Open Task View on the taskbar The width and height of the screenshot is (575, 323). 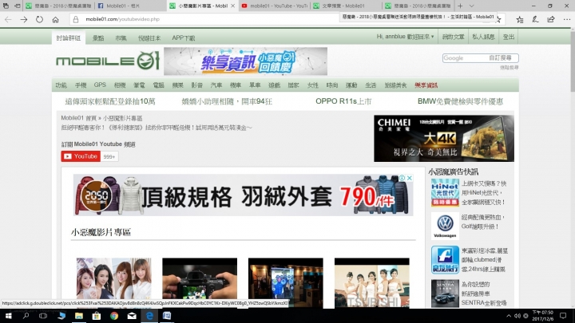(x=43, y=316)
